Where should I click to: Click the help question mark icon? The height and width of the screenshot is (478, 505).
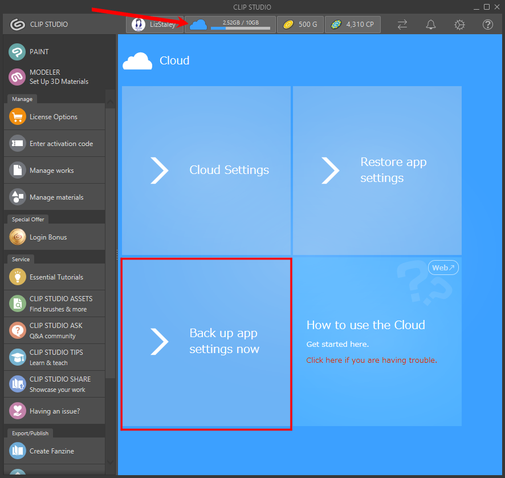click(x=488, y=25)
